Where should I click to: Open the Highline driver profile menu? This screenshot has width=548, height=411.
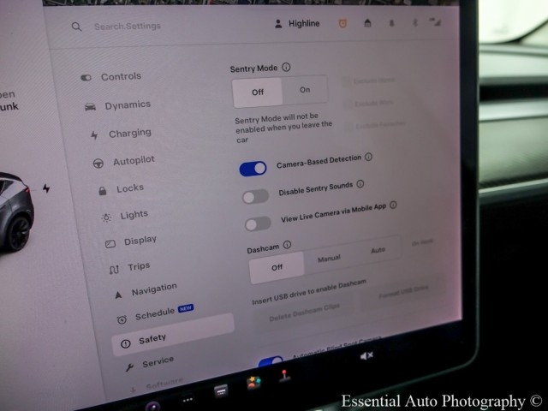pos(297,24)
